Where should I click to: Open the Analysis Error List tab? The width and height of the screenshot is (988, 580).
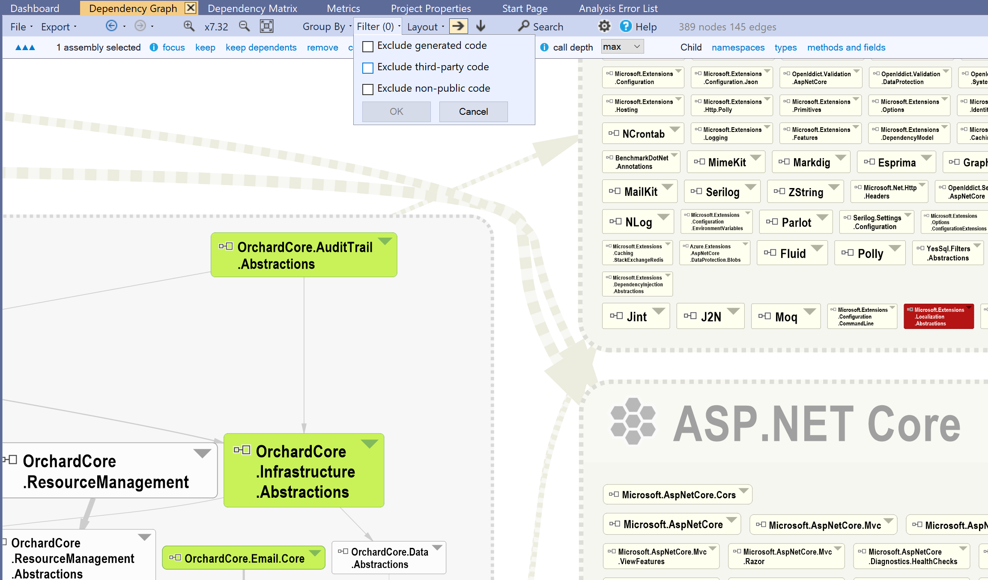tap(618, 8)
